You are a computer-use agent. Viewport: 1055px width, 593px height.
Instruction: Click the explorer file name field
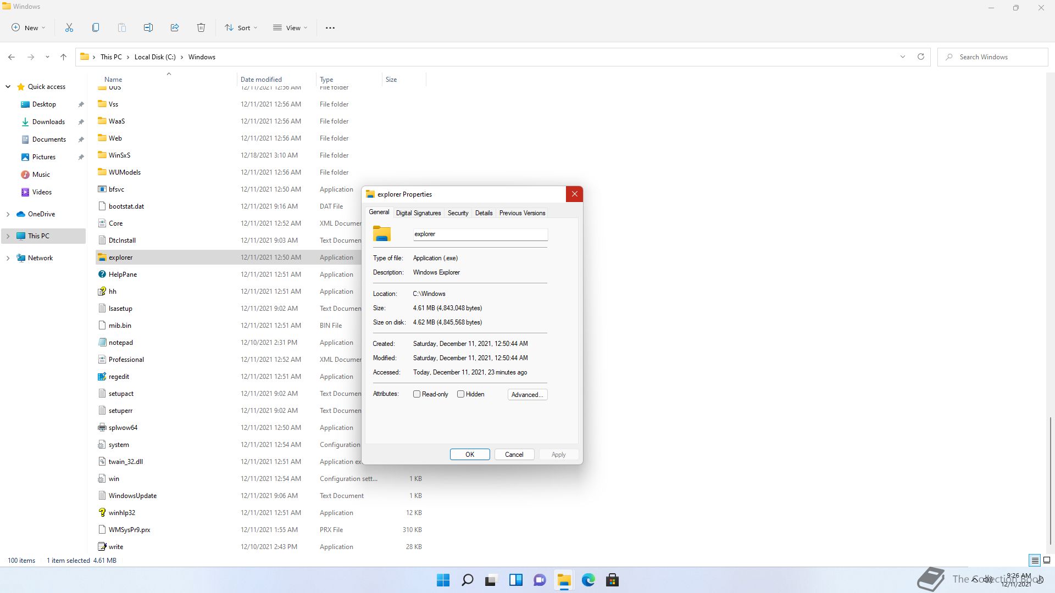(480, 234)
